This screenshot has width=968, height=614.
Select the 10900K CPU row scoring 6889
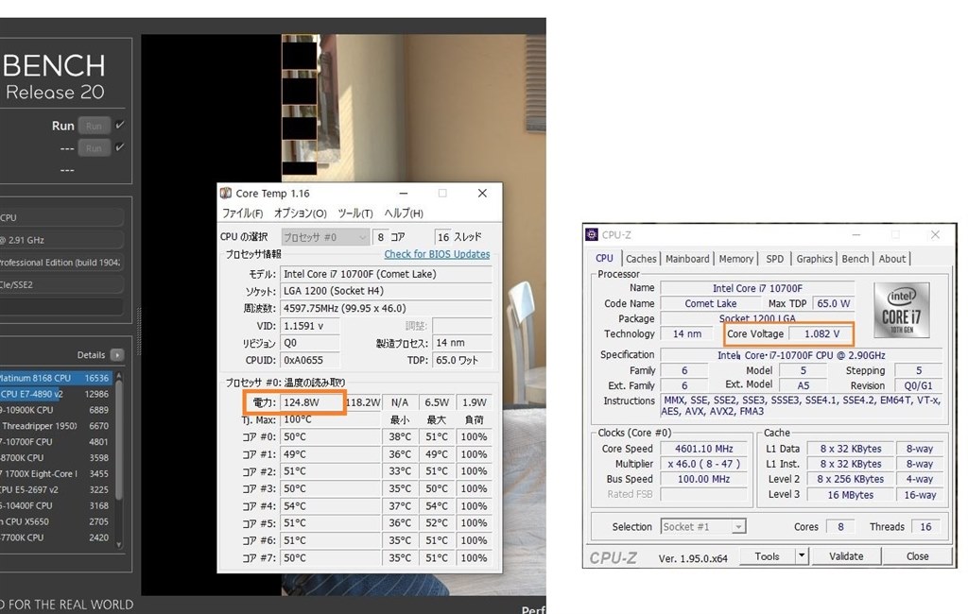pos(56,410)
